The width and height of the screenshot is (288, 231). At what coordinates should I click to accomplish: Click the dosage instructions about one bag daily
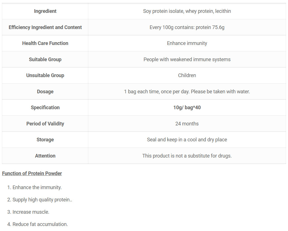[187, 92]
